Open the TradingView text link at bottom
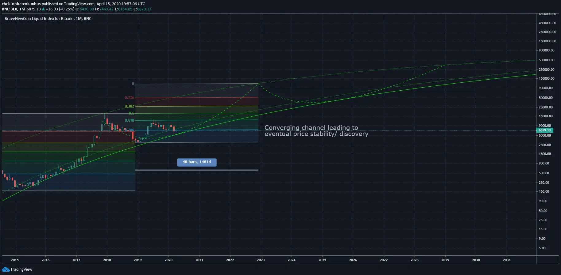561x275 pixels. point(21,269)
